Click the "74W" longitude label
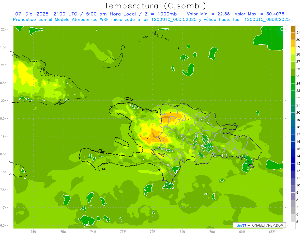 [93, 231]
